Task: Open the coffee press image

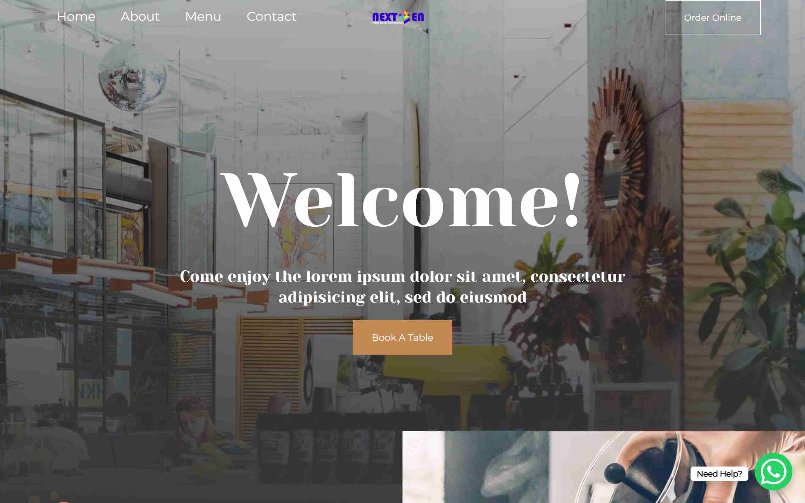Action: point(603,467)
